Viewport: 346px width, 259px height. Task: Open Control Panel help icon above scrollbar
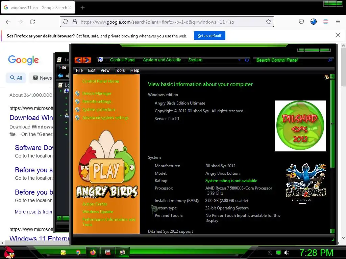tap(326, 77)
